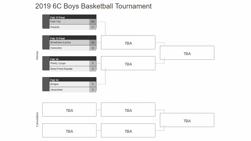The width and height of the screenshot is (251, 141).
Task: Click the Park City team name
Action: click(56, 22)
